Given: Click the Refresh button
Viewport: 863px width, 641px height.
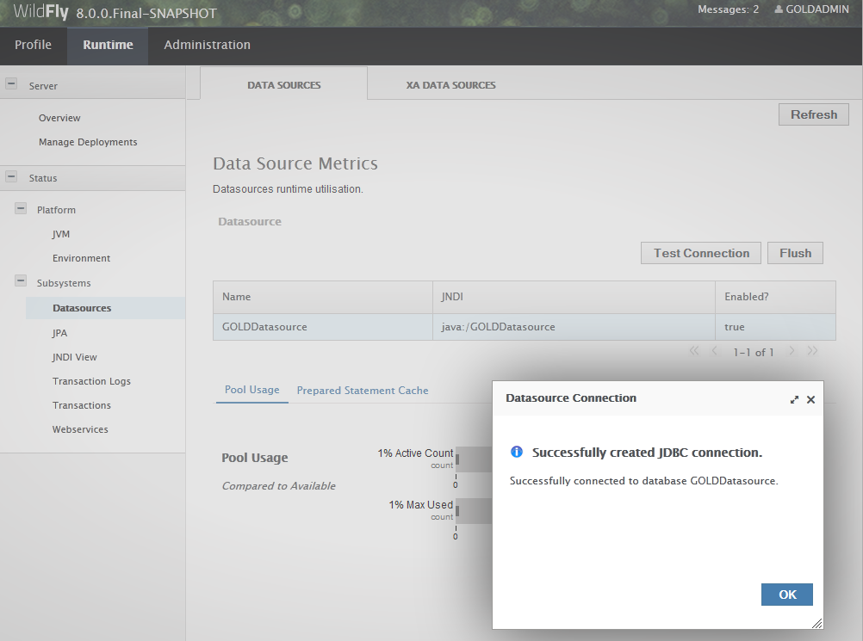Looking at the screenshot, I should point(813,114).
